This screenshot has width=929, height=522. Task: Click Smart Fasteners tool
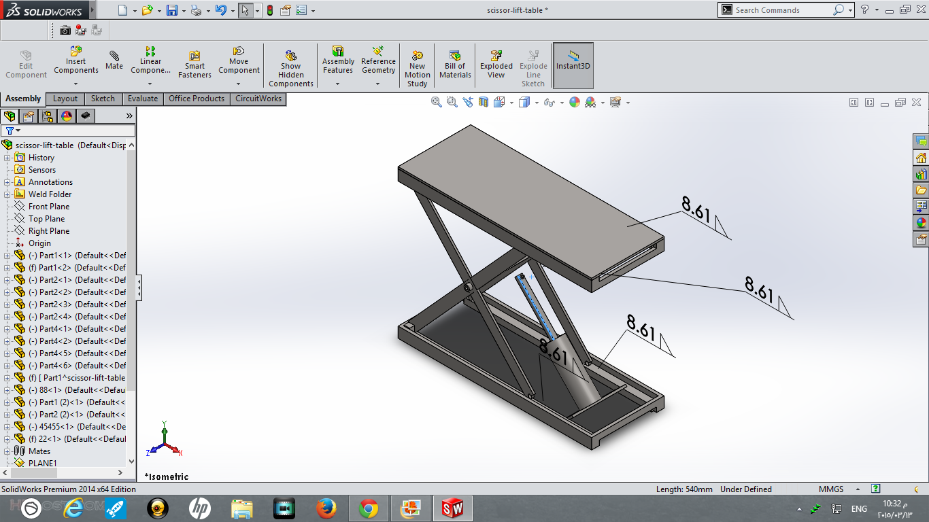click(x=195, y=65)
